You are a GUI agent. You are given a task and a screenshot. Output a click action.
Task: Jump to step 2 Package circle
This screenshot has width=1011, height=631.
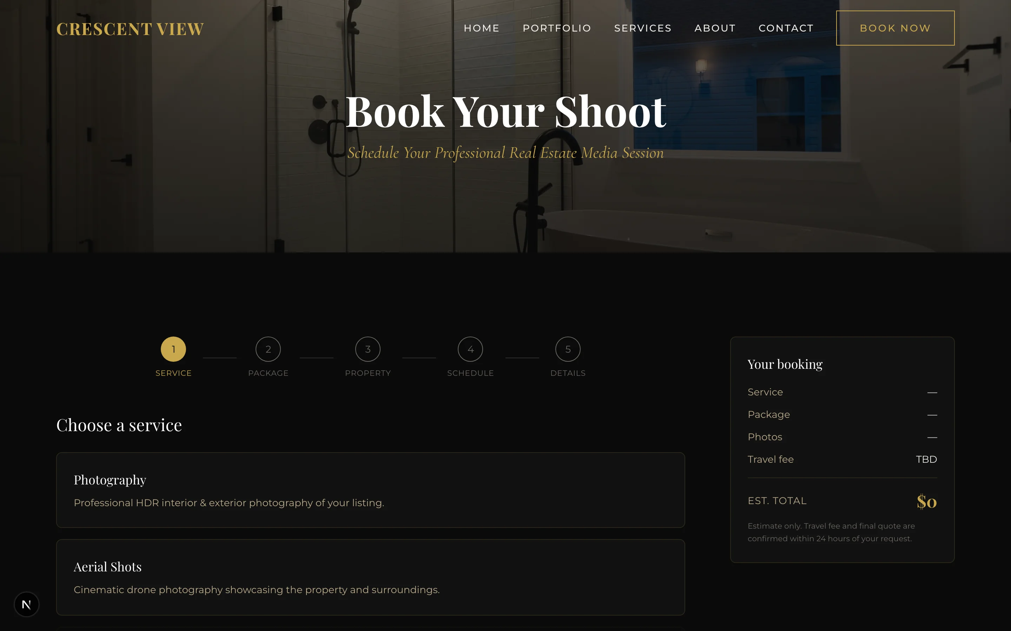tap(268, 349)
